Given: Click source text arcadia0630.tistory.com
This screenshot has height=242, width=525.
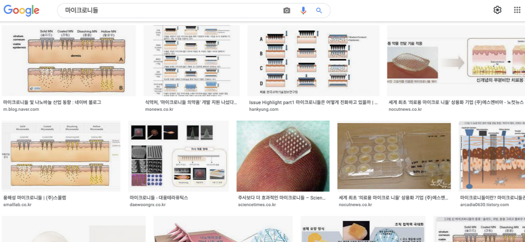Looking at the screenshot, I should coord(485,204).
